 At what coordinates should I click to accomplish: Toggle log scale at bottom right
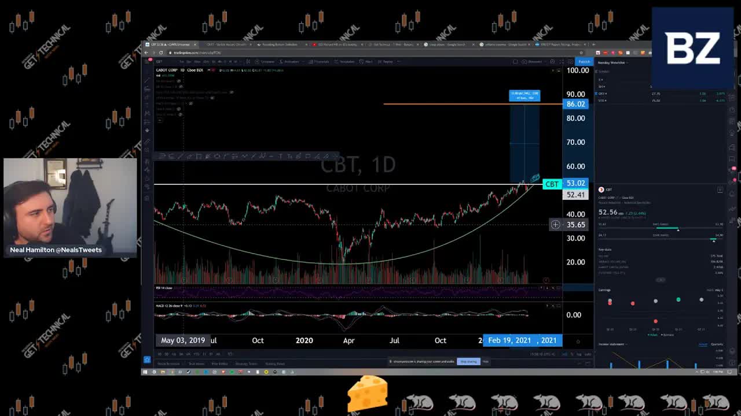[x=579, y=354]
